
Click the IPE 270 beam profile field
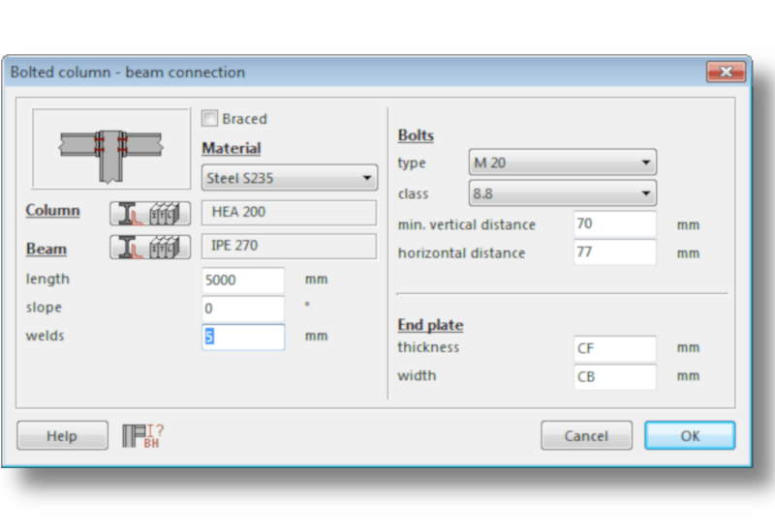pyautogui.click(x=289, y=246)
